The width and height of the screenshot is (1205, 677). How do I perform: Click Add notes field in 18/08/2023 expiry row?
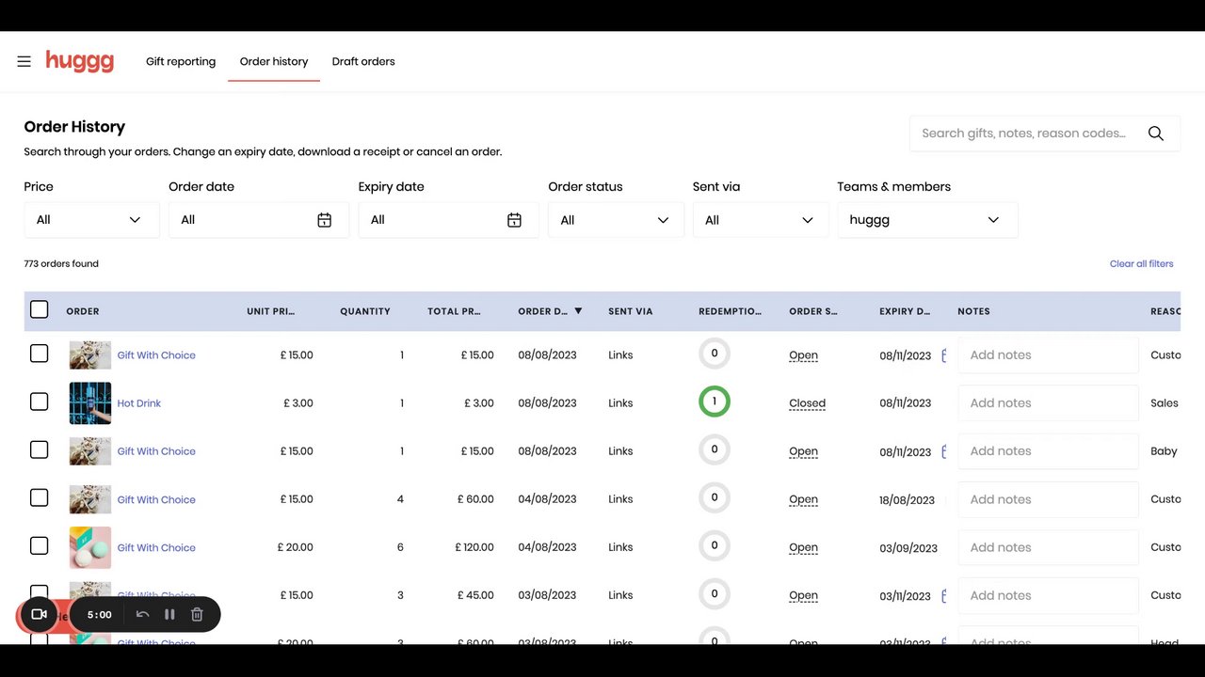pos(1048,499)
